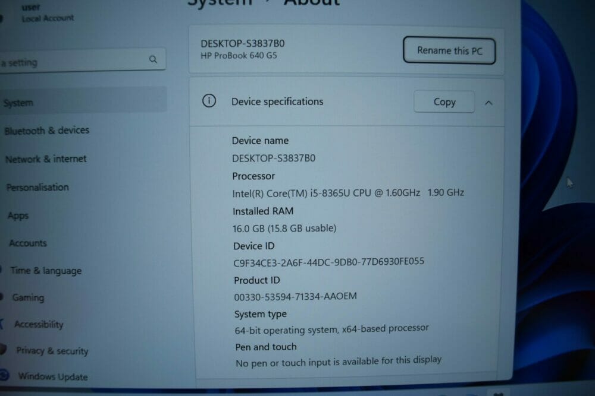This screenshot has height=396, width=595.
Task: Click the user Local Account profile
Action: (x=48, y=13)
